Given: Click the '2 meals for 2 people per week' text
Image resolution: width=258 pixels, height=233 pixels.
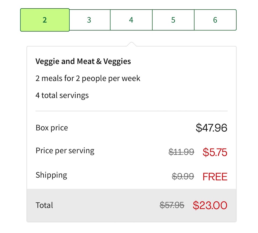Looking at the screenshot, I should pos(88,79).
